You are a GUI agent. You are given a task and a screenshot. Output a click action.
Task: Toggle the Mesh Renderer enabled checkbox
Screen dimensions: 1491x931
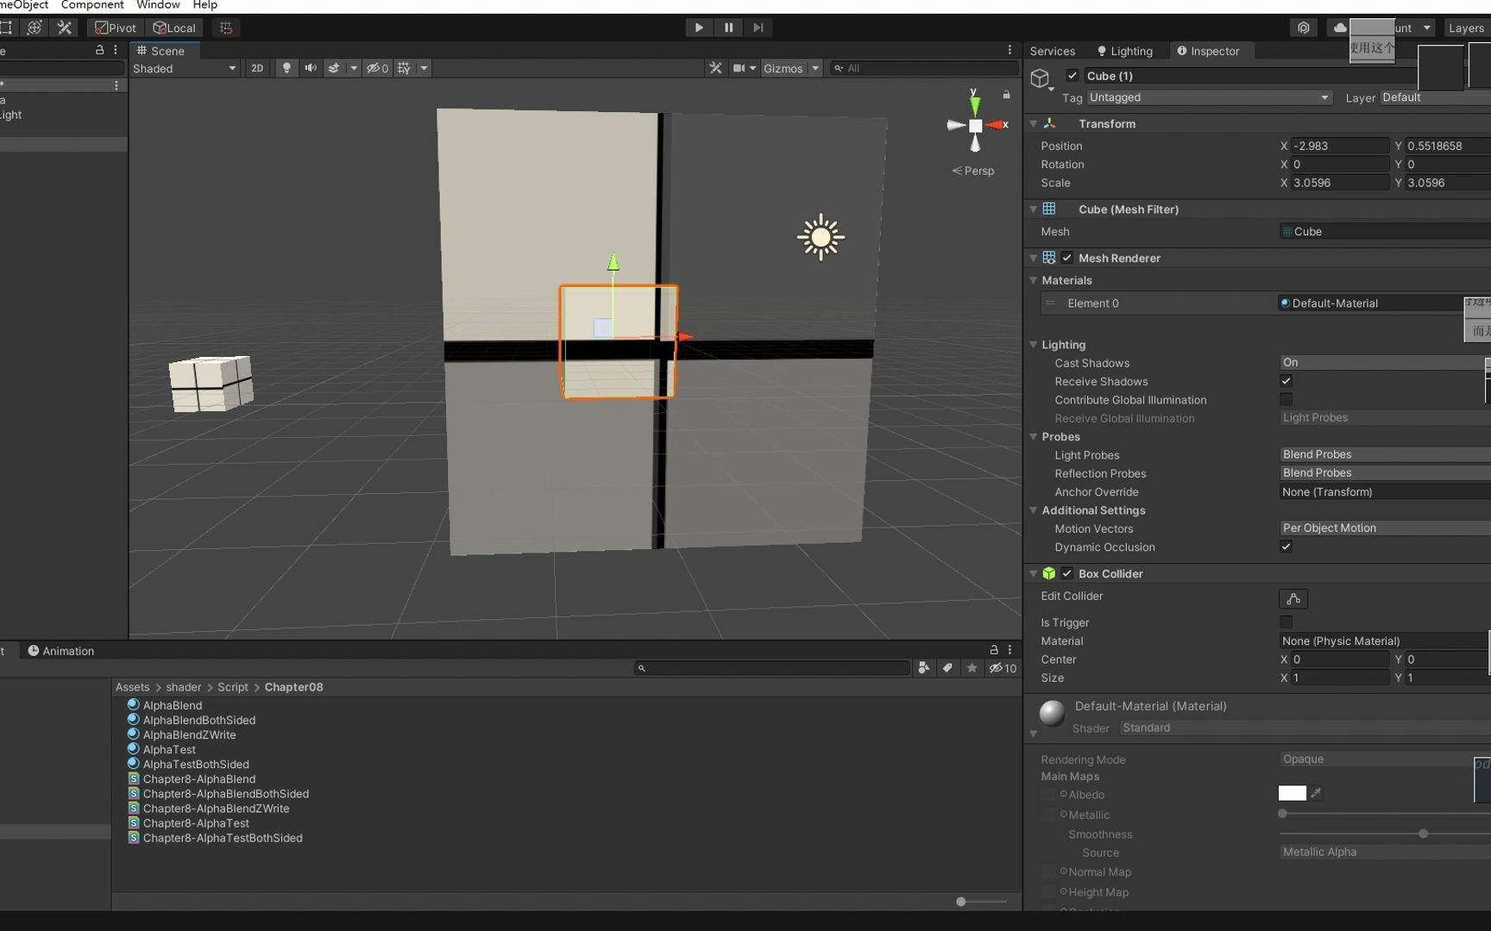click(1067, 258)
